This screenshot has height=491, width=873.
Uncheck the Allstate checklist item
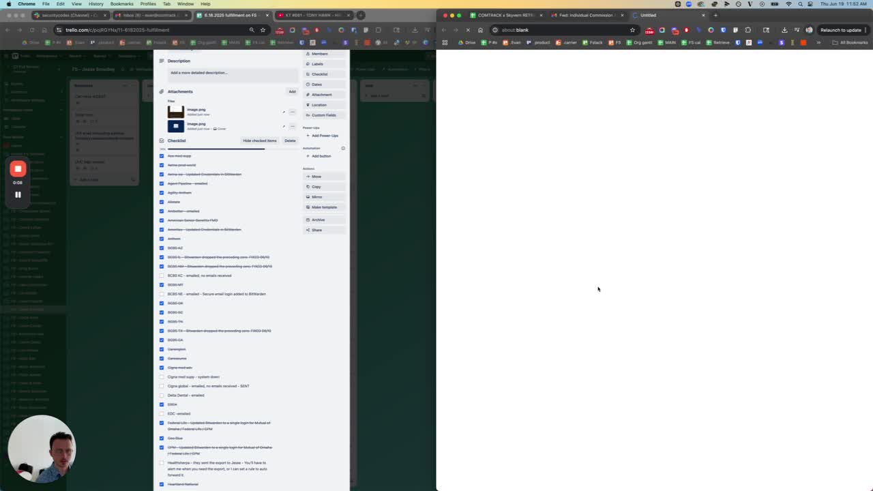pyautogui.click(x=162, y=202)
